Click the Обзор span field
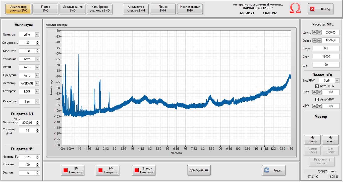Image resolution: width=343 pixels, height=182 pixels. pos(331,40)
